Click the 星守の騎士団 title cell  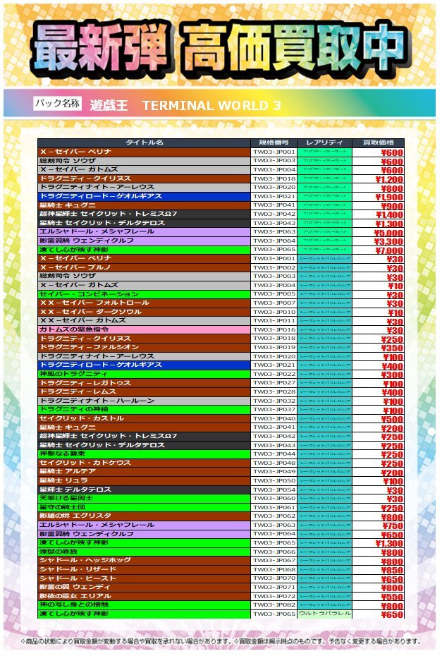[x=145, y=507]
